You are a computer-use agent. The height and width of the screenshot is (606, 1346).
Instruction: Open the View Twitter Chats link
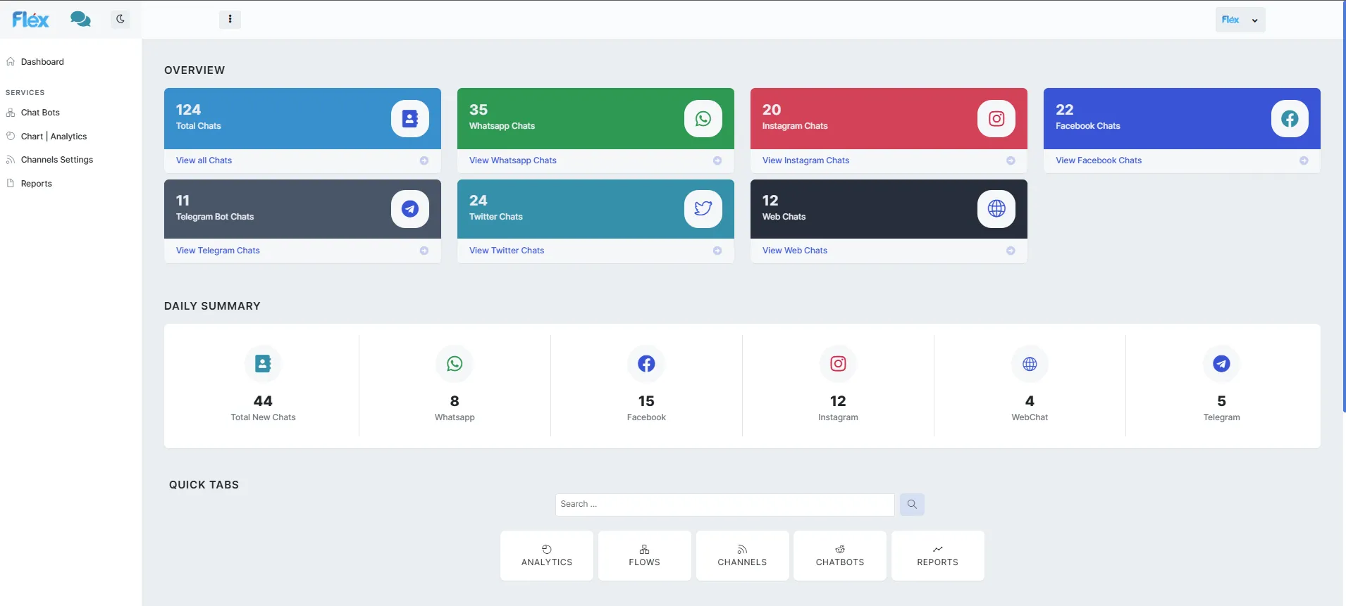[507, 251]
